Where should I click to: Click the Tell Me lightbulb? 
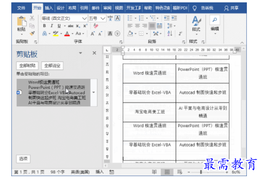click(x=195, y=8)
